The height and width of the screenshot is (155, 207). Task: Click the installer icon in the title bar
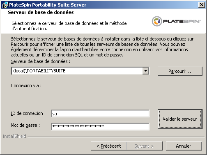coord(5,5)
